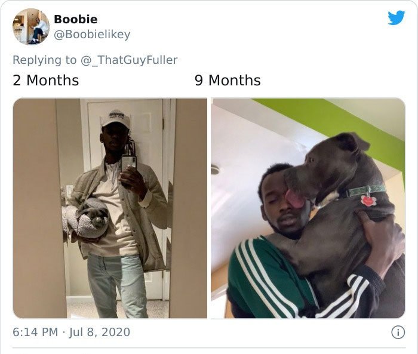Screen dimensions: 418x354
Task: Click the Jul 8, 2020 date
Action: [x=100, y=332]
